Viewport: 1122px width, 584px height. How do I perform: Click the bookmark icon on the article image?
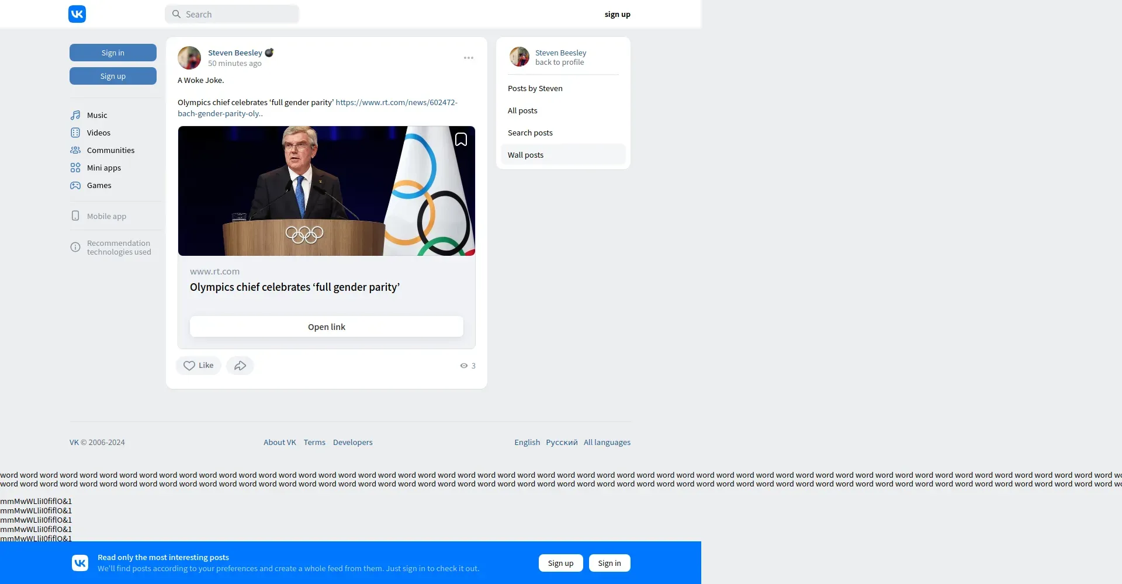(461, 140)
